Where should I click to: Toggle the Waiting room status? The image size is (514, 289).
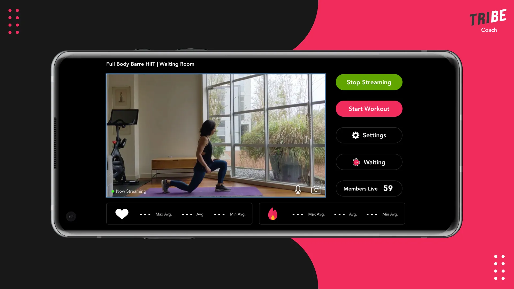(x=369, y=162)
